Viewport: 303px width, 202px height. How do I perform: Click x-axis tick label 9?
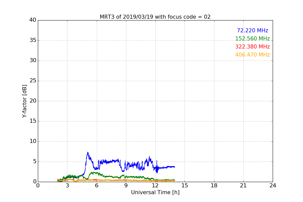click(x=126, y=186)
